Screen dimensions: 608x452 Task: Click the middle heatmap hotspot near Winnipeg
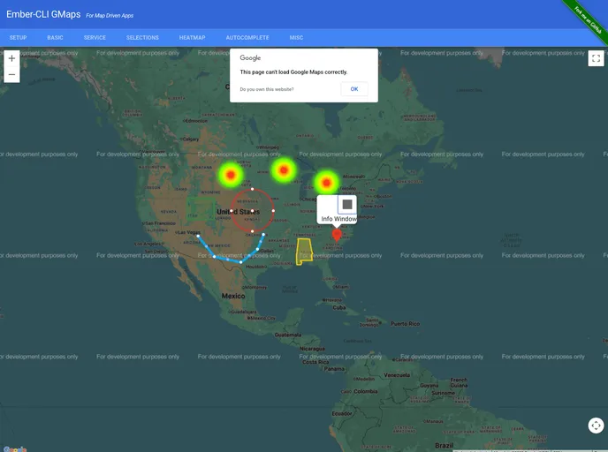[284, 169]
